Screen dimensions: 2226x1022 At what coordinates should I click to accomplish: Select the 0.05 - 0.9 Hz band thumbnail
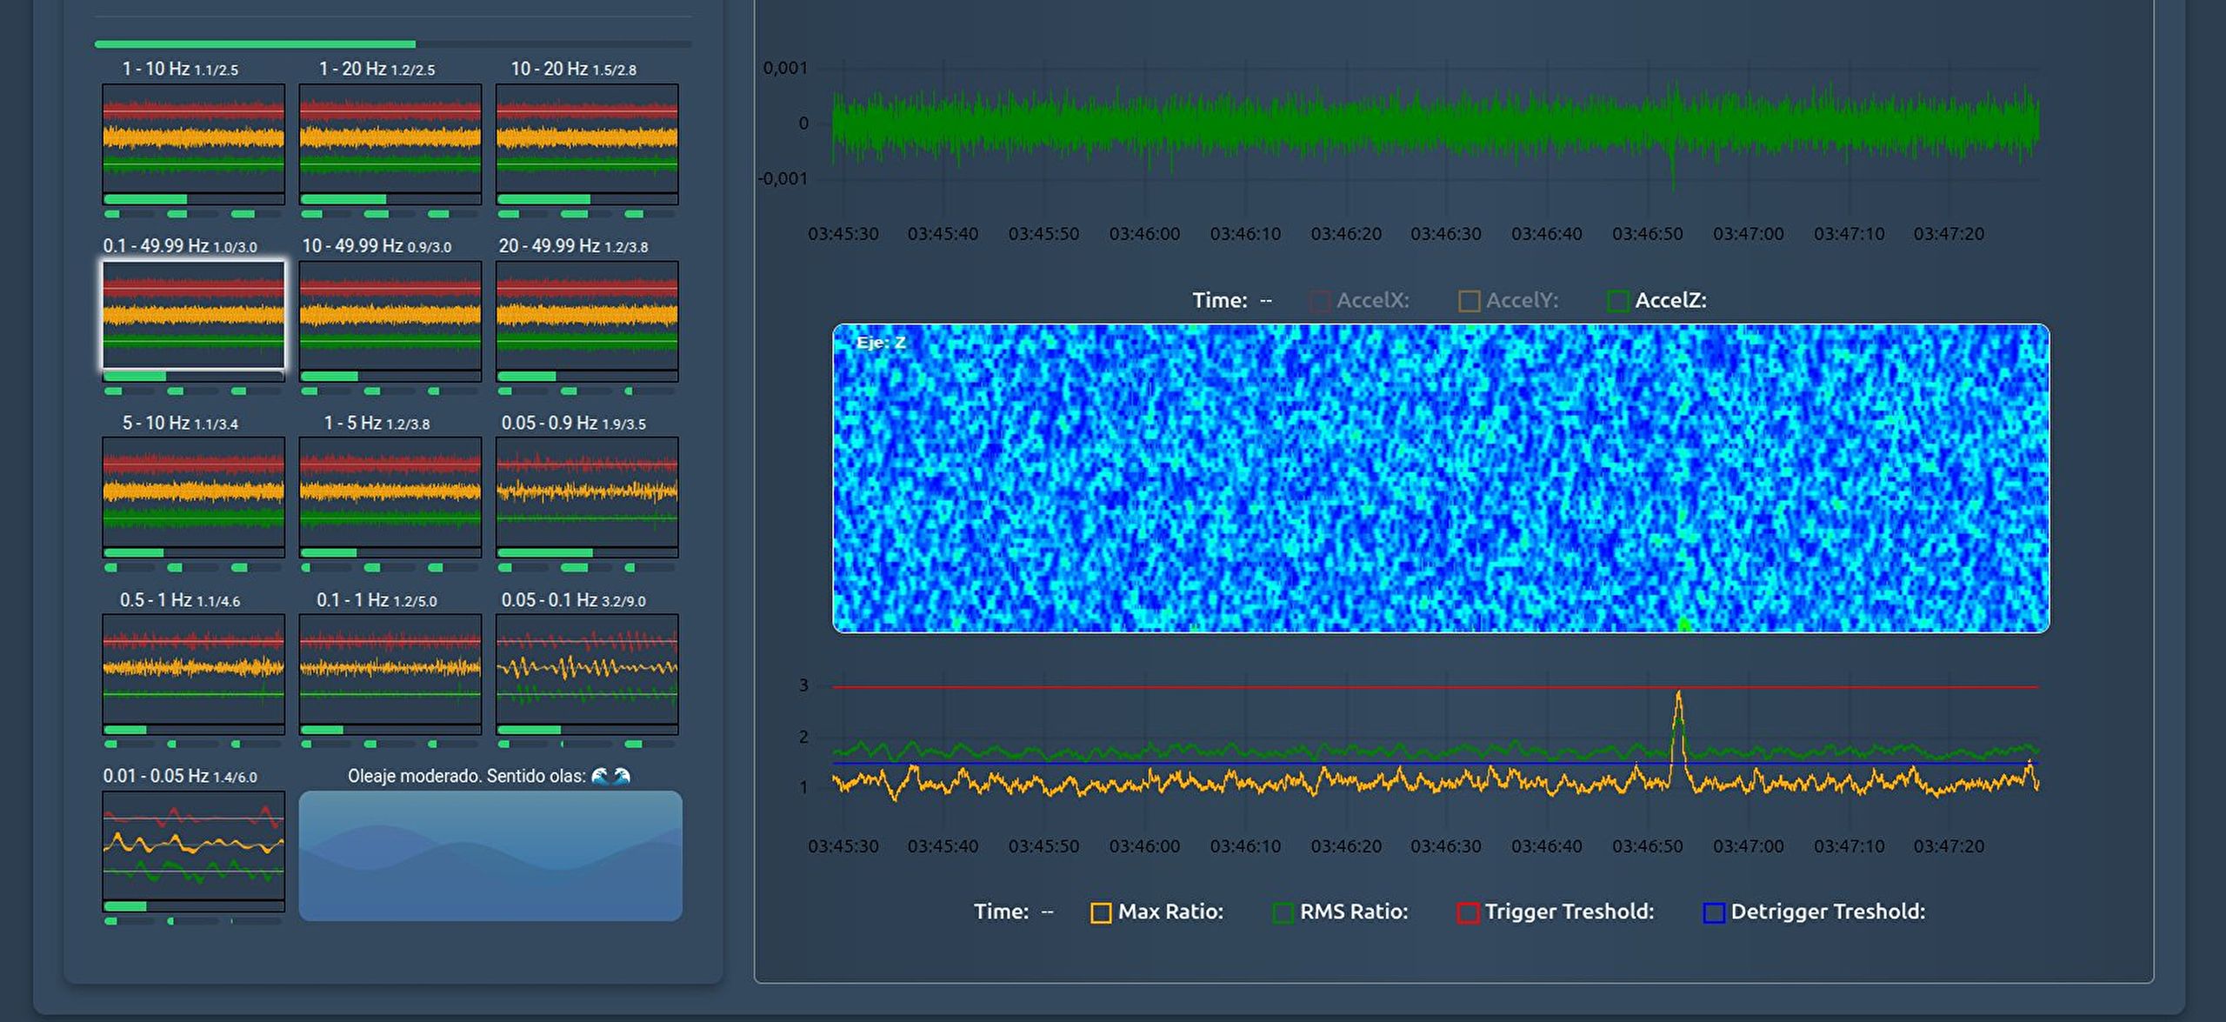coord(587,491)
